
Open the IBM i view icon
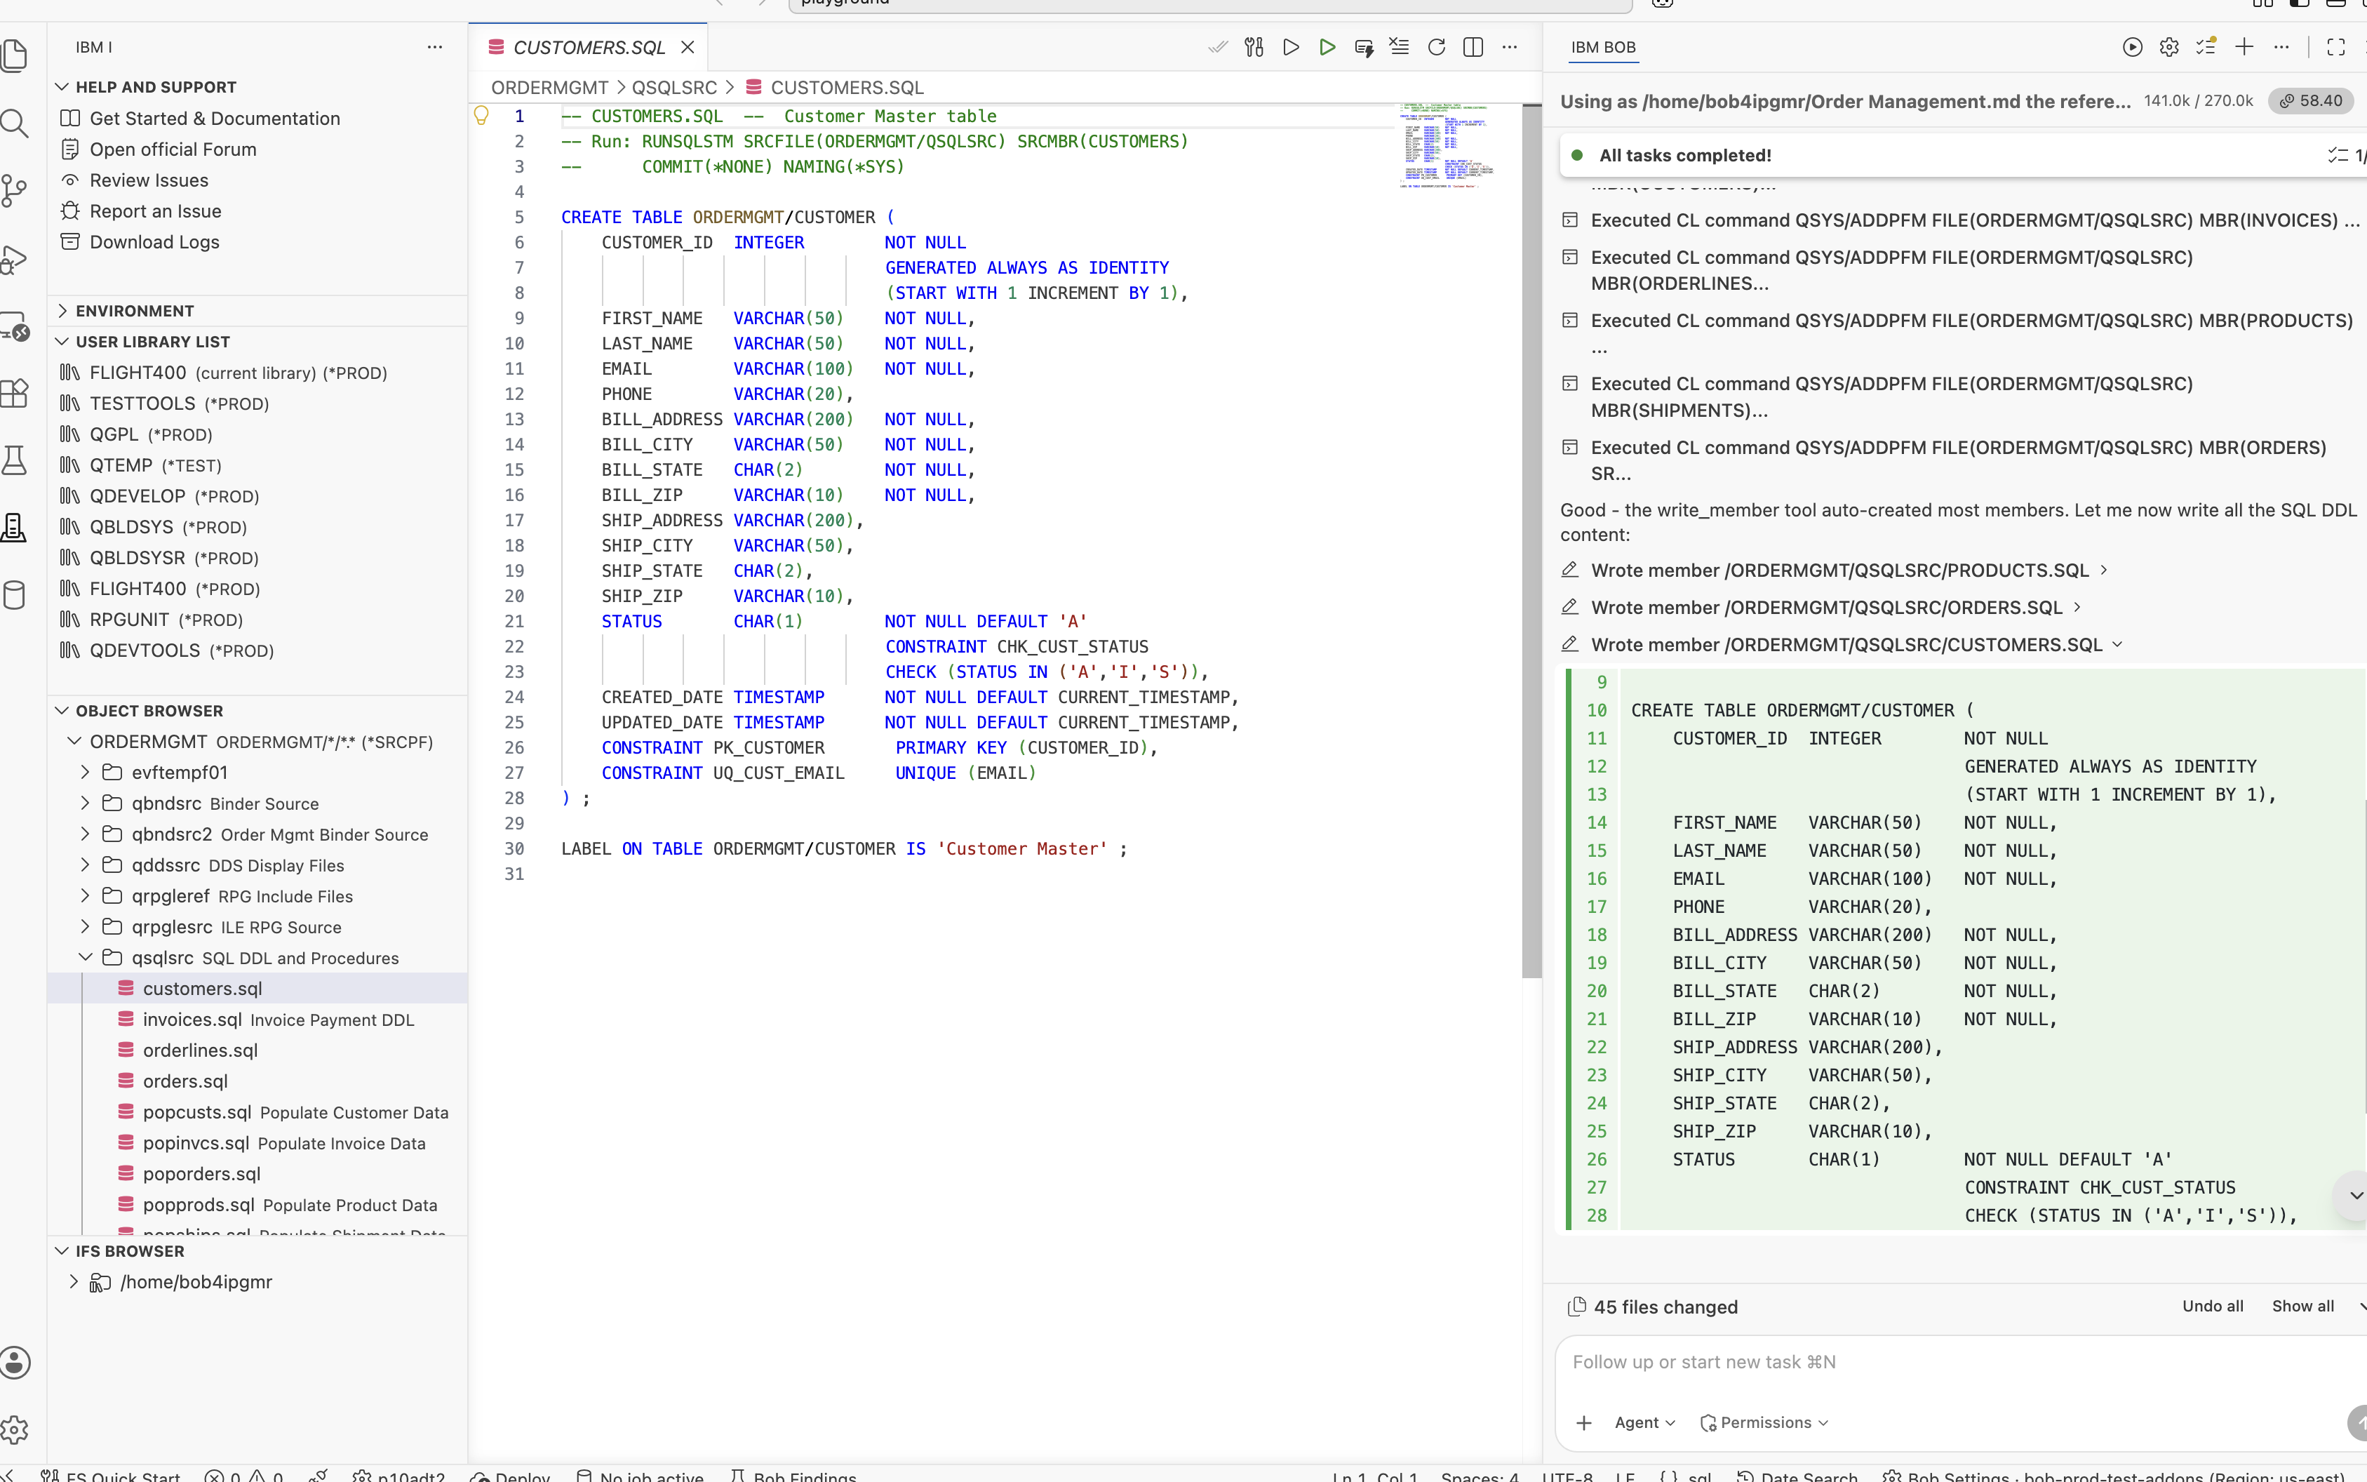pyautogui.click(x=14, y=526)
